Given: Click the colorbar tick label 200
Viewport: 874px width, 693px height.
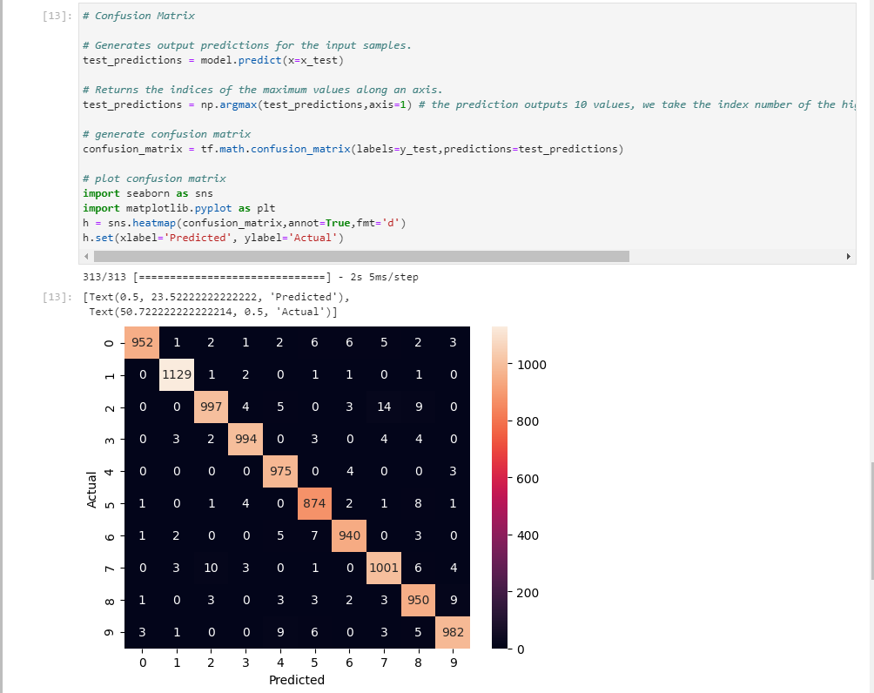Looking at the screenshot, I should [x=528, y=593].
